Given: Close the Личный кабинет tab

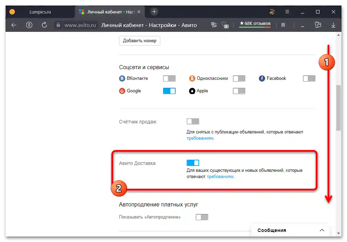Looking at the screenshot, I should point(139,12).
